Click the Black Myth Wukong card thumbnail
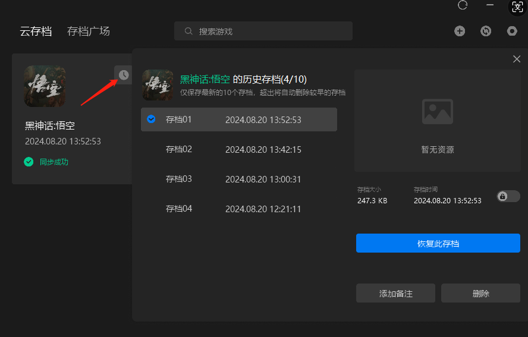The height and width of the screenshot is (337, 528). (x=45, y=86)
